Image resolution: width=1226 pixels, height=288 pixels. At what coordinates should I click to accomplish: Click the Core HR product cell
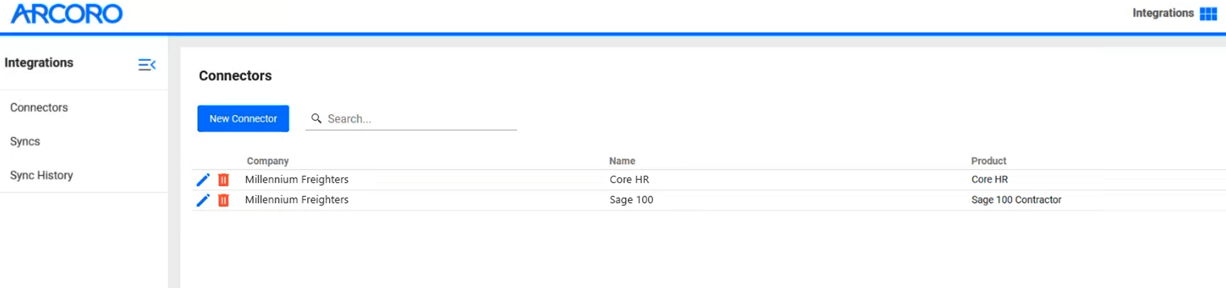click(x=989, y=179)
